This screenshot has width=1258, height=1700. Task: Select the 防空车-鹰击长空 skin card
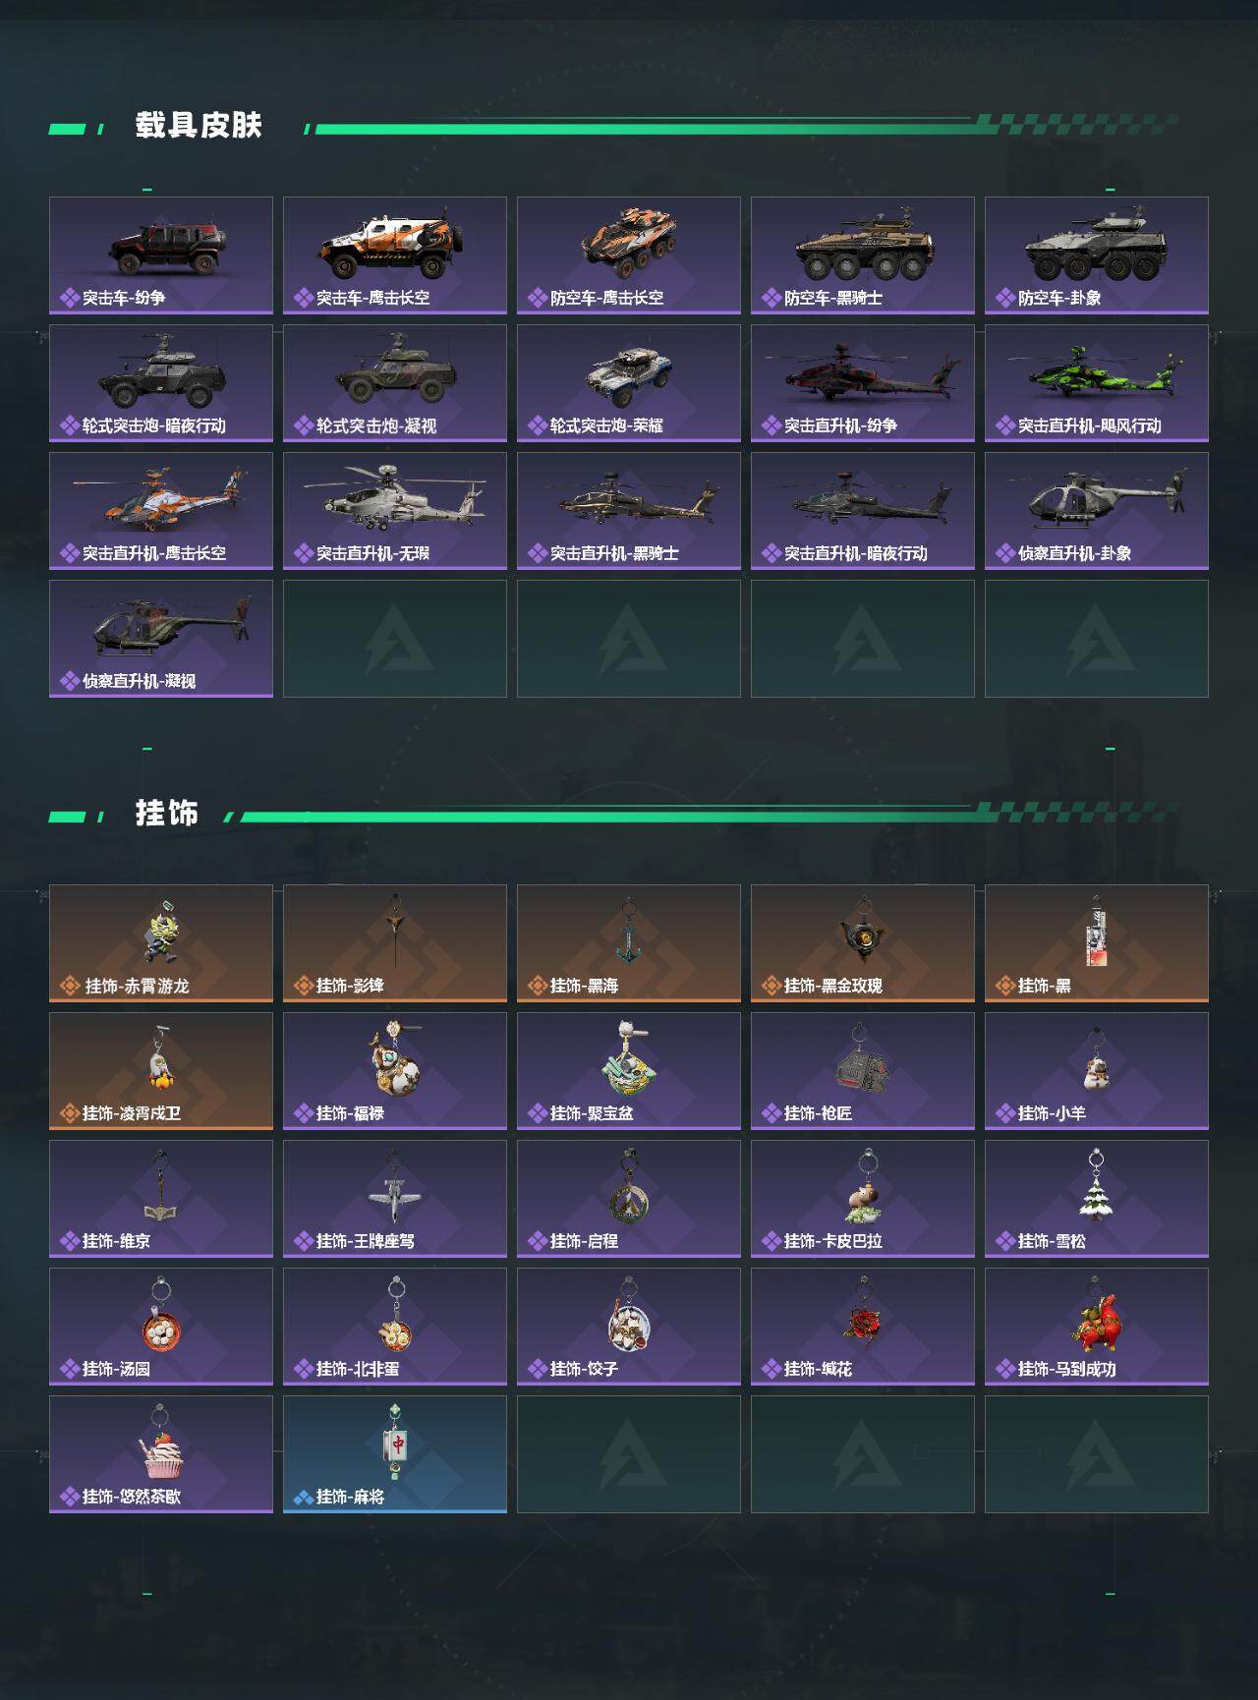(629, 255)
